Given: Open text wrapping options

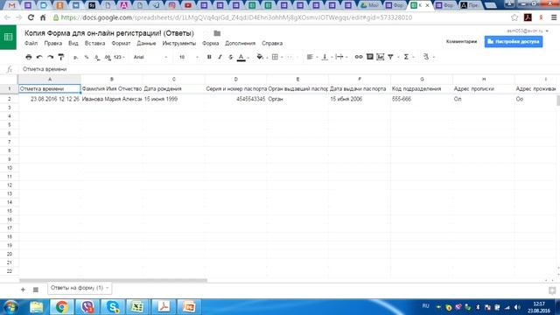Looking at the screenshot, I should 339,57.
